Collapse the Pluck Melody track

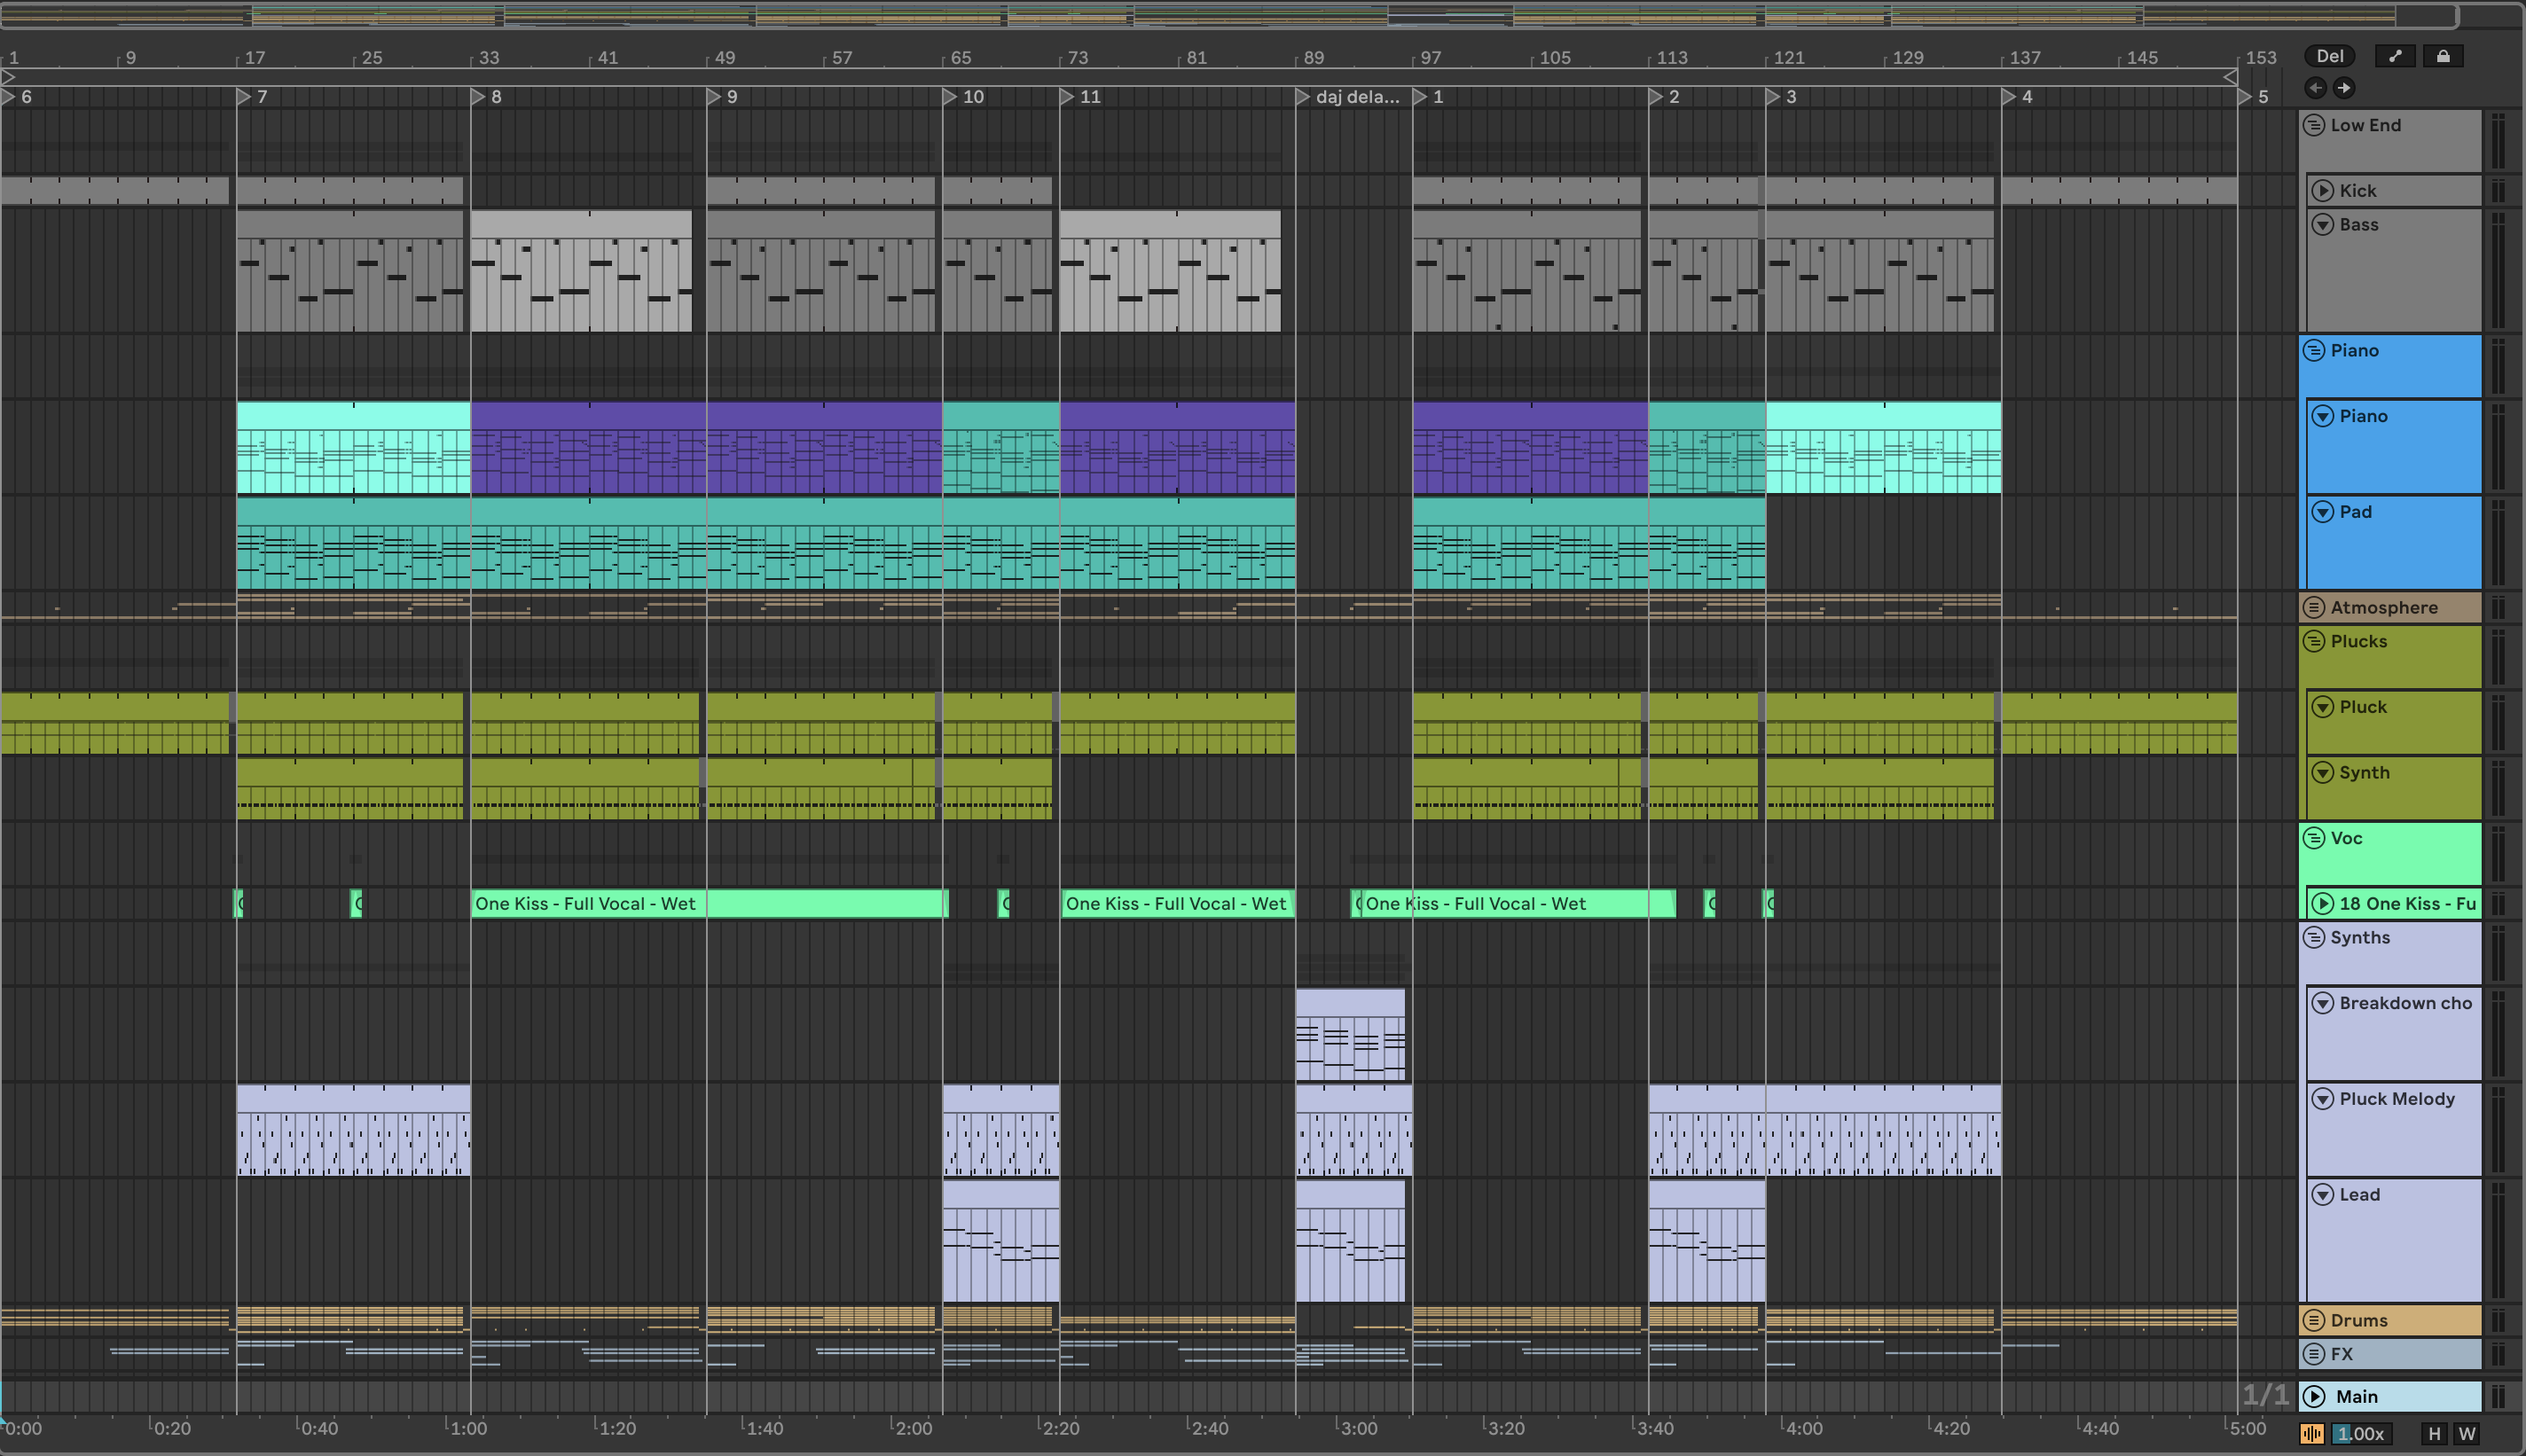(x=2323, y=1099)
